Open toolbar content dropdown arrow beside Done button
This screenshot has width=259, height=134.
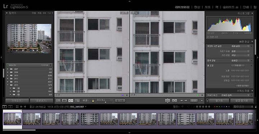pyautogui.click(x=202, y=100)
